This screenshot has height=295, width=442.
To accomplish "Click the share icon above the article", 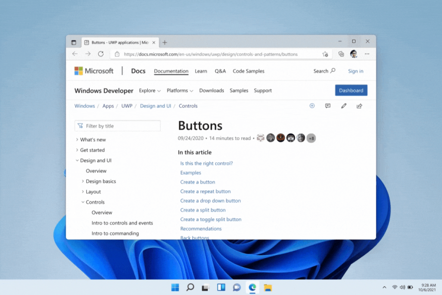I will coord(359,106).
